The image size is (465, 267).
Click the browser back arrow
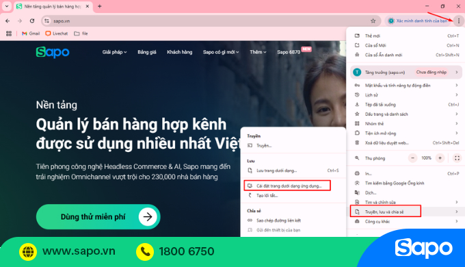(x=8, y=21)
